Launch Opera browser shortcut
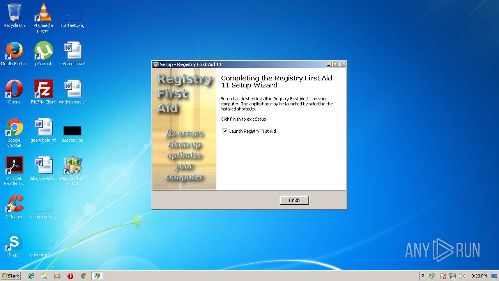 click(x=14, y=92)
